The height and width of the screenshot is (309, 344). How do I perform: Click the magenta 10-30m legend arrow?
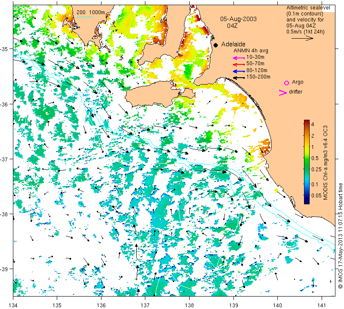[239, 58]
